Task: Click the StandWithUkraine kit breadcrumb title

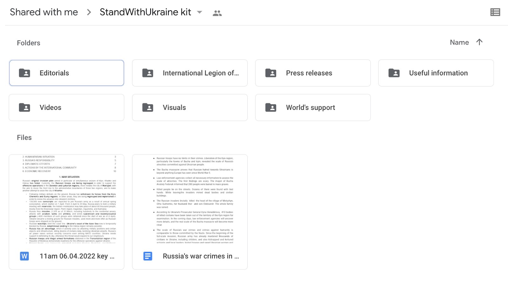Action: pos(145,12)
